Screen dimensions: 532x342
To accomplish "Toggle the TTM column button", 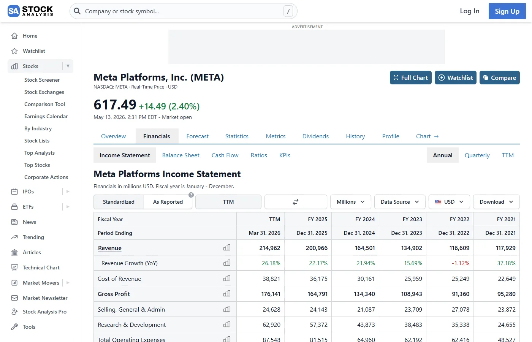I will point(228,202).
